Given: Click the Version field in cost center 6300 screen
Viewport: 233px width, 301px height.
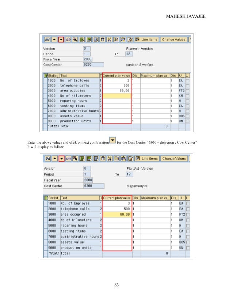Looking at the screenshot, I should (87, 169).
